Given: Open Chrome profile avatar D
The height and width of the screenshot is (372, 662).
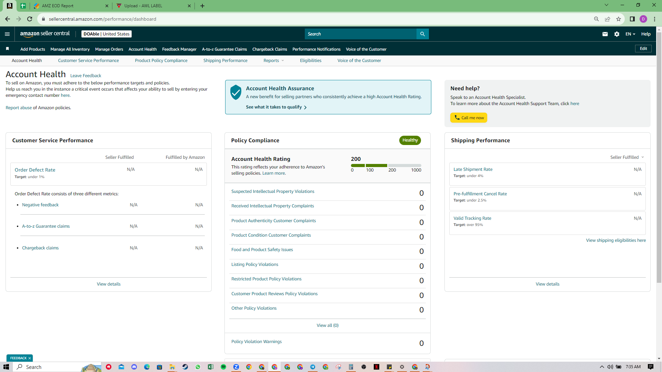Looking at the screenshot, I should point(643,19).
